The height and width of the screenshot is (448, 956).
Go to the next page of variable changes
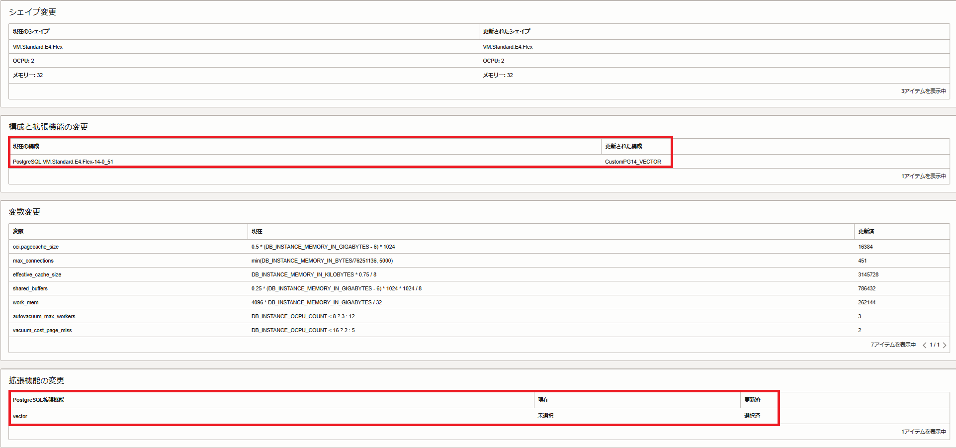(944, 345)
